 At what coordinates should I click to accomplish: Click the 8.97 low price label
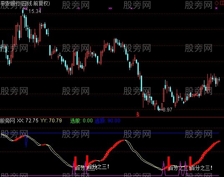coord(168,110)
